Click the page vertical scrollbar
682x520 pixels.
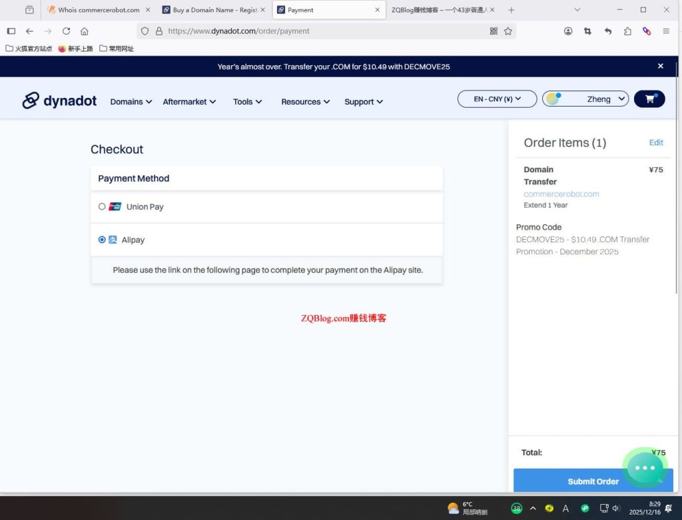pyautogui.click(x=677, y=178)
